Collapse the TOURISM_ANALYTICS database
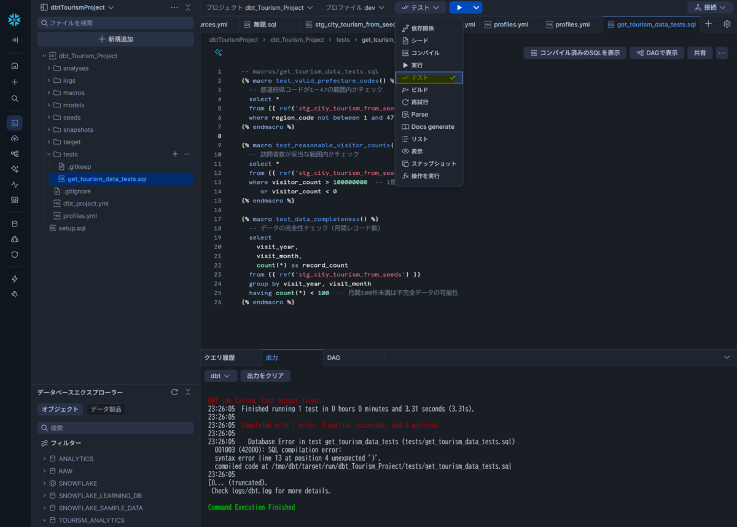The width and height of the screenshot is (737, 527). (44, 520)
